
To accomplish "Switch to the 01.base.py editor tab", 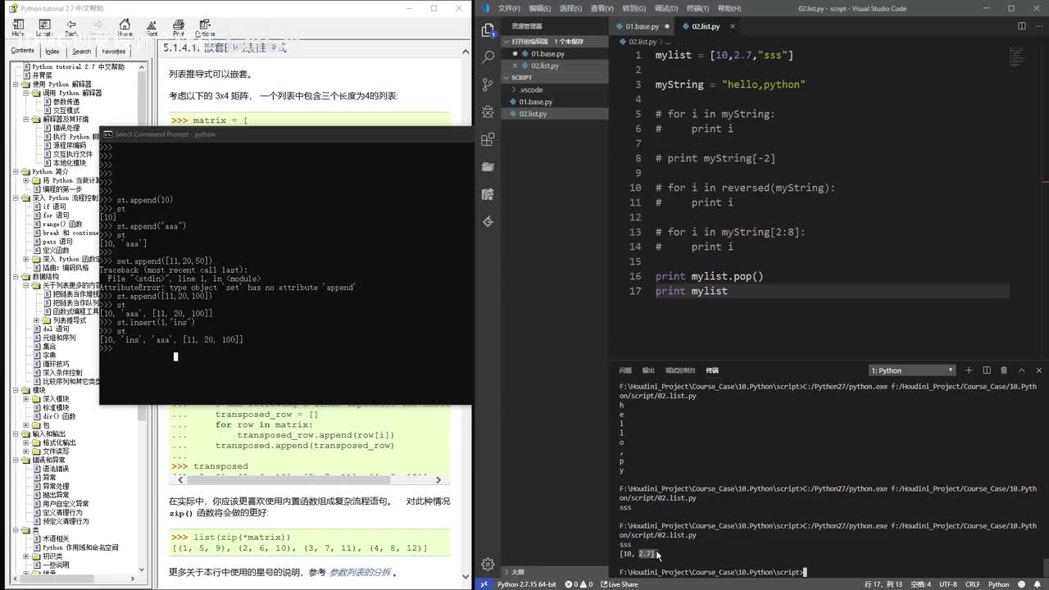I will (643, 26).
